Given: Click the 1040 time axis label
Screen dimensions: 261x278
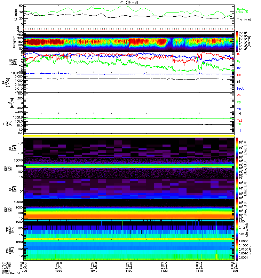Looking at the screenshot, I should pos(94,271).
